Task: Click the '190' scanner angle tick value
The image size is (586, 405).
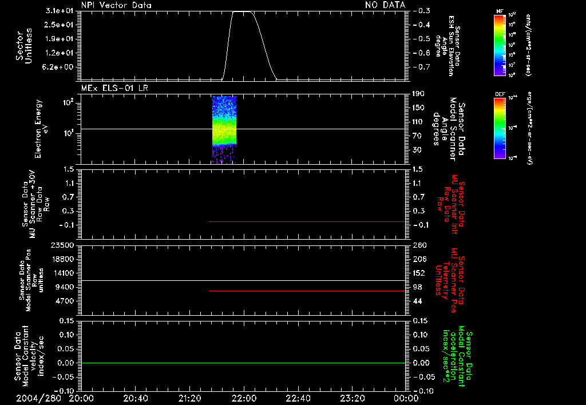Action: (418, 94)
